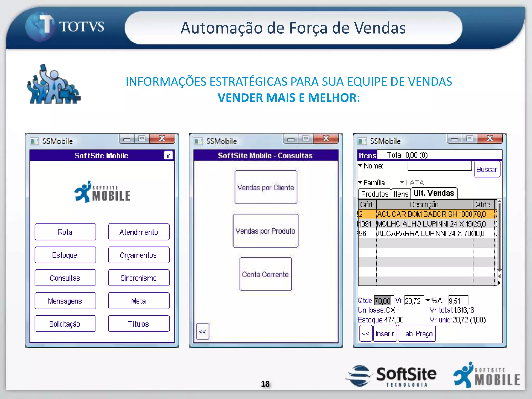Click the Qtde input field 78,00
Screen dimensions: 532x399
click(384, 301)
